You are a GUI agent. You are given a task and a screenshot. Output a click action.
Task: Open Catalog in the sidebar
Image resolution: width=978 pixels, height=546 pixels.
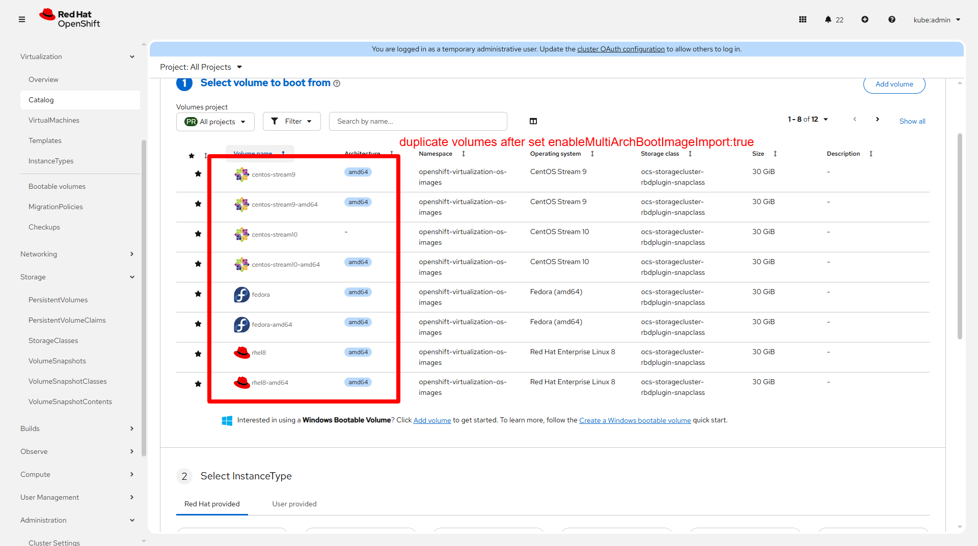80,100
